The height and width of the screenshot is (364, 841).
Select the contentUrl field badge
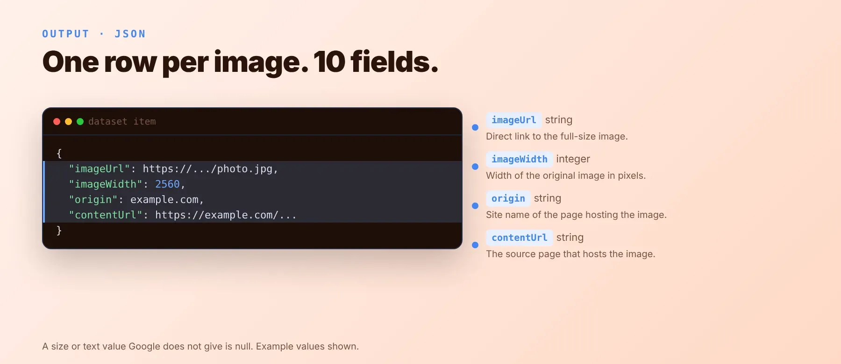pos(520,238)
